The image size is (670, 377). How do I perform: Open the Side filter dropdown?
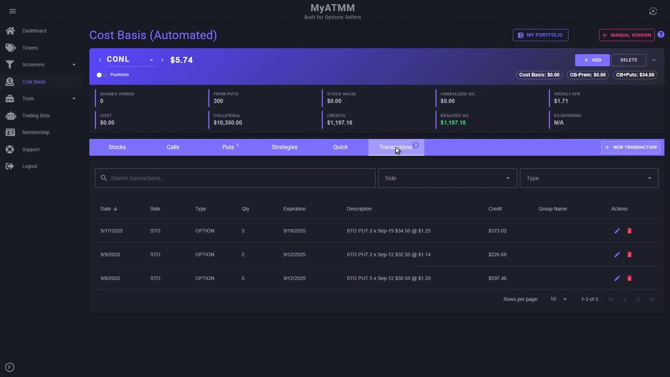click(x=448, y=178)
